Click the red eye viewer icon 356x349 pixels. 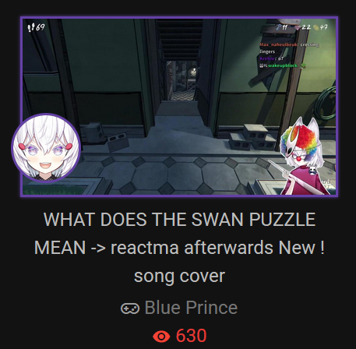[161, 337]
